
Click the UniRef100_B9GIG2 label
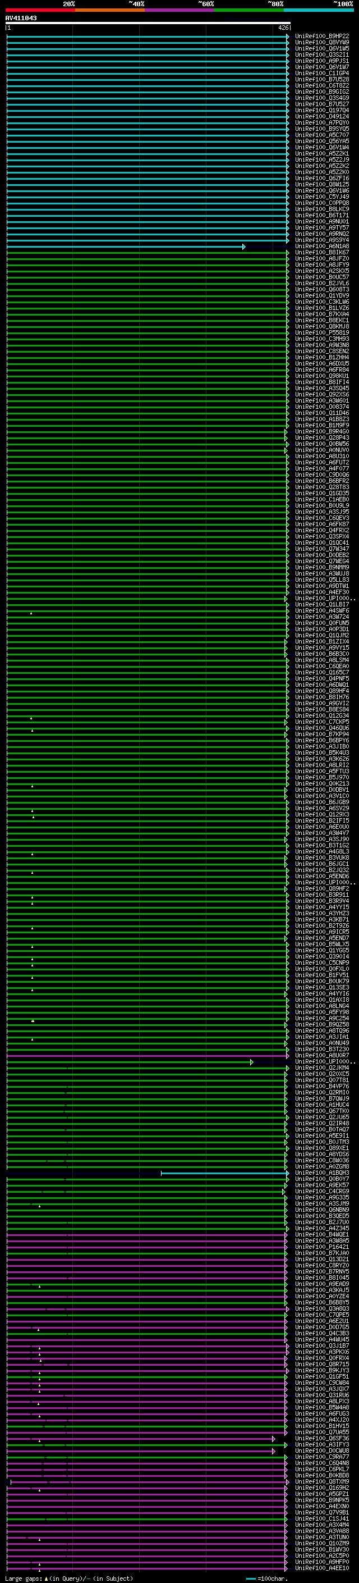click(x=322, y=92)
